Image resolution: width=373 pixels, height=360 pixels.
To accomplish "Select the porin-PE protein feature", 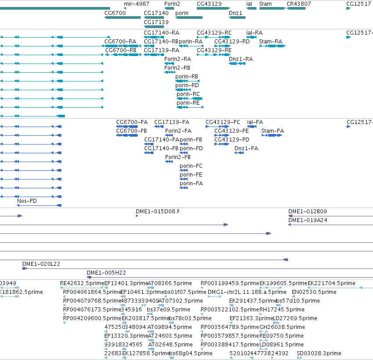I will coord(184,180).
